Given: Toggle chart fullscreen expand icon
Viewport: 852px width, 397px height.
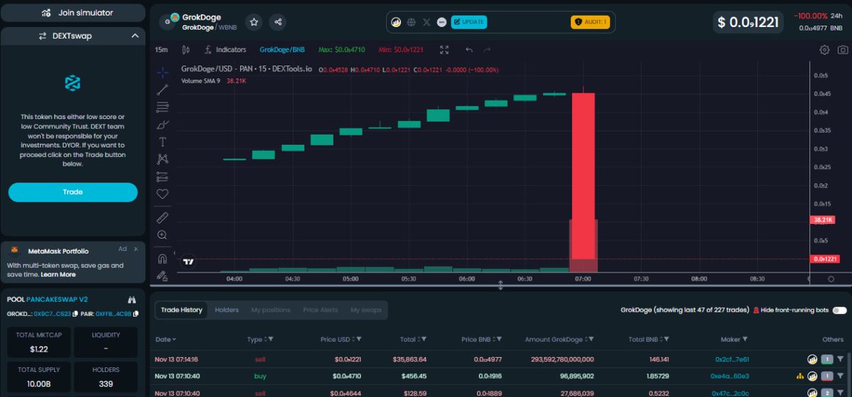Looking at the screenshot, I should tap(444, 50).
